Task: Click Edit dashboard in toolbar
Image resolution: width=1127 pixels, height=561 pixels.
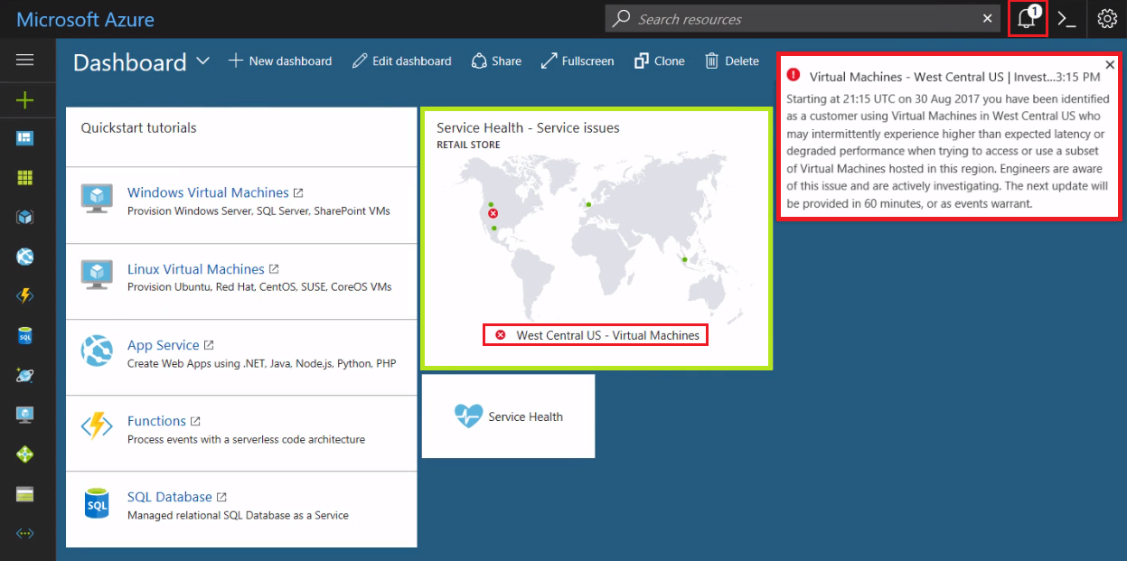Action: pos(402,61)
